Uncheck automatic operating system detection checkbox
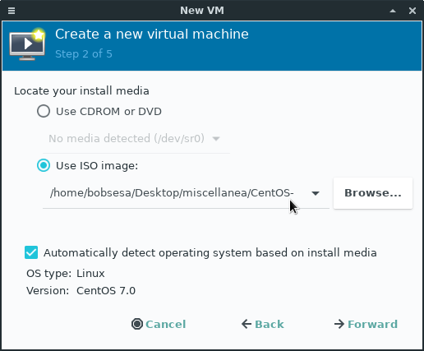424x351 pixels. tap(31, 252)
